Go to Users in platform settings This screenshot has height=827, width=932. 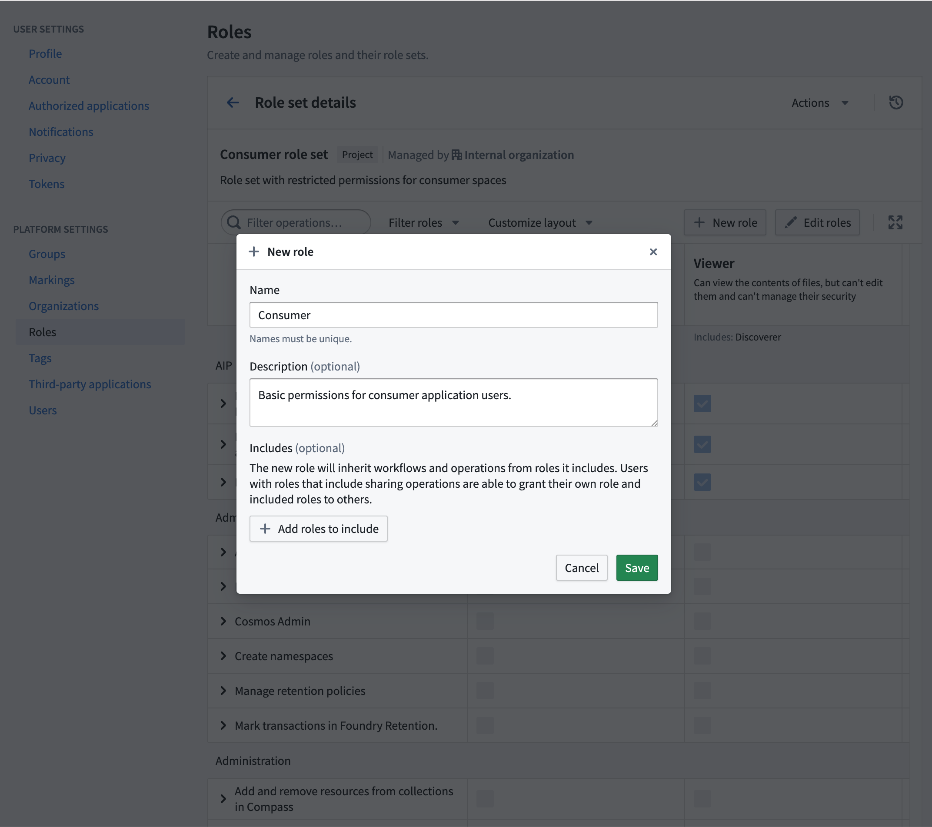coord(43,410)
